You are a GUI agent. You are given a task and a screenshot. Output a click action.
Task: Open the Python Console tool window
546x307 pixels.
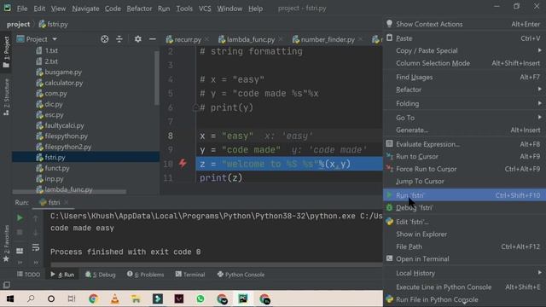[x=241, y=275]
